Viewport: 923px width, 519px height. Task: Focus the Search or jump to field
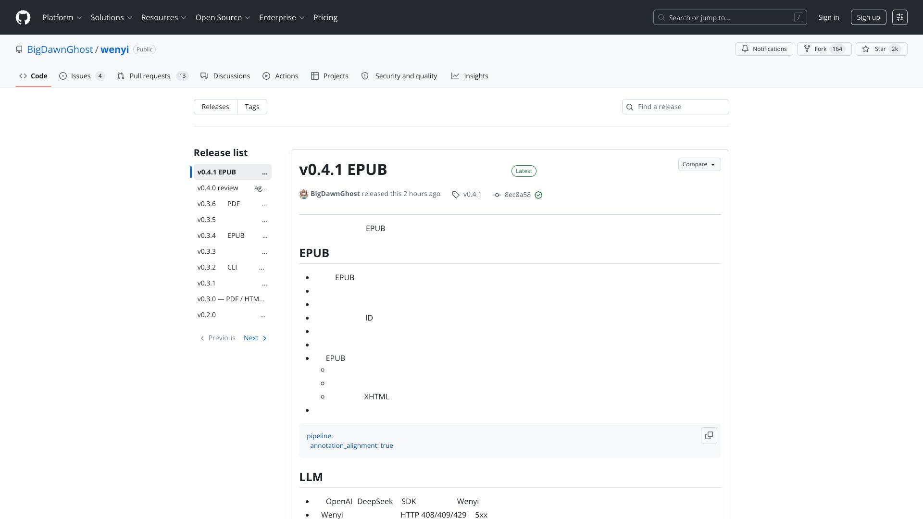click(x=730, y=17)
